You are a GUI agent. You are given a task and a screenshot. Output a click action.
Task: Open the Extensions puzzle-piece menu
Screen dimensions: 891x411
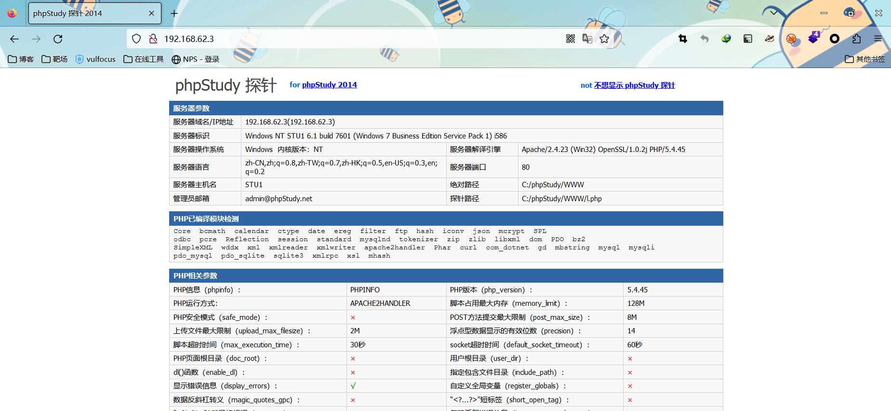click(856, 39)
